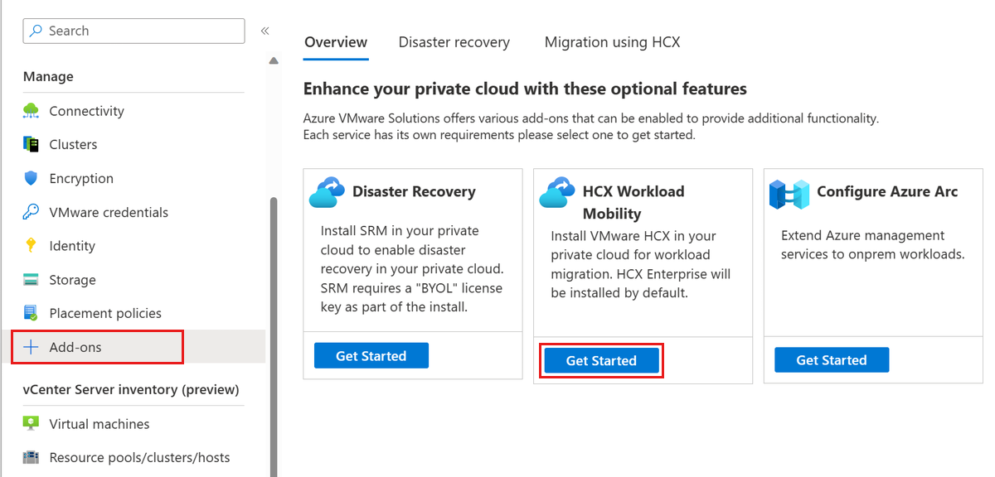The image size is (995, 477).
Task: Switch to the Disaster recovery tab
Action: 454,42
